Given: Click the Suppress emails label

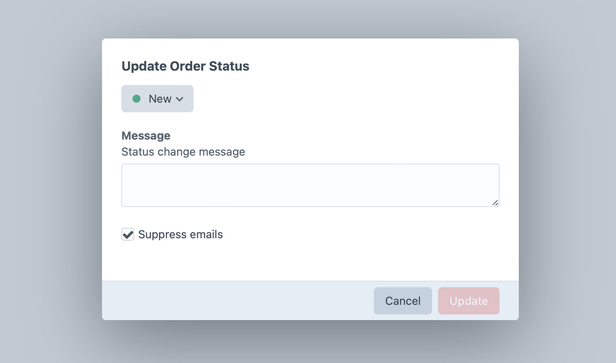Looking at the screenshot, I should click(180, 234).
